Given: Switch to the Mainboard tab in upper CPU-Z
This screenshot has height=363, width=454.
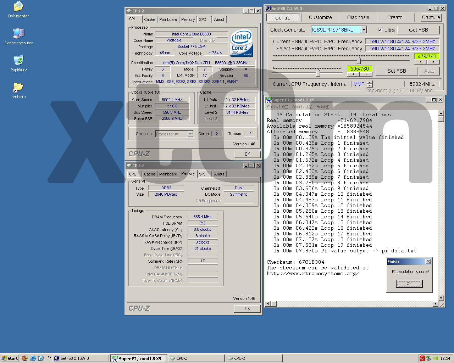Looking at the screenshot, I should (x=168, y=19).
